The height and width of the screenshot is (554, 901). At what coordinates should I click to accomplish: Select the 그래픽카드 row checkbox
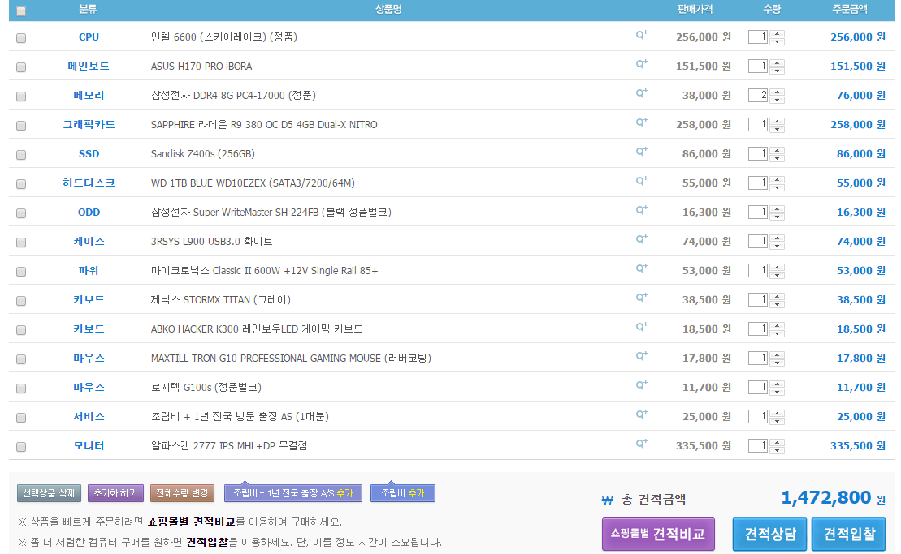click(x=21, y=126)
